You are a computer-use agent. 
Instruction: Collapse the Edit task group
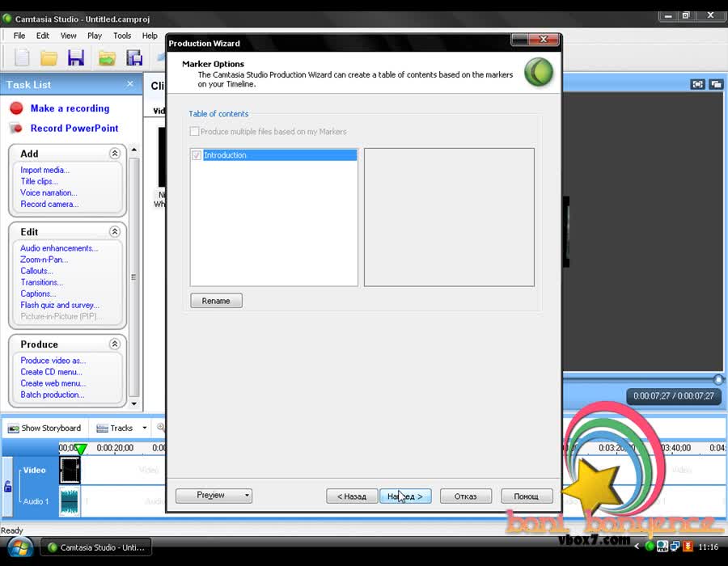(114, 231)
